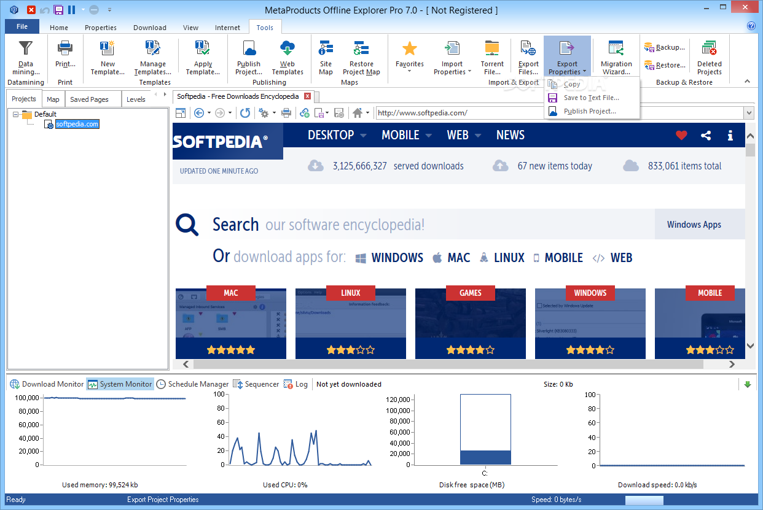
Task: Open Manage Templates
Action: [x=152, y=57]
